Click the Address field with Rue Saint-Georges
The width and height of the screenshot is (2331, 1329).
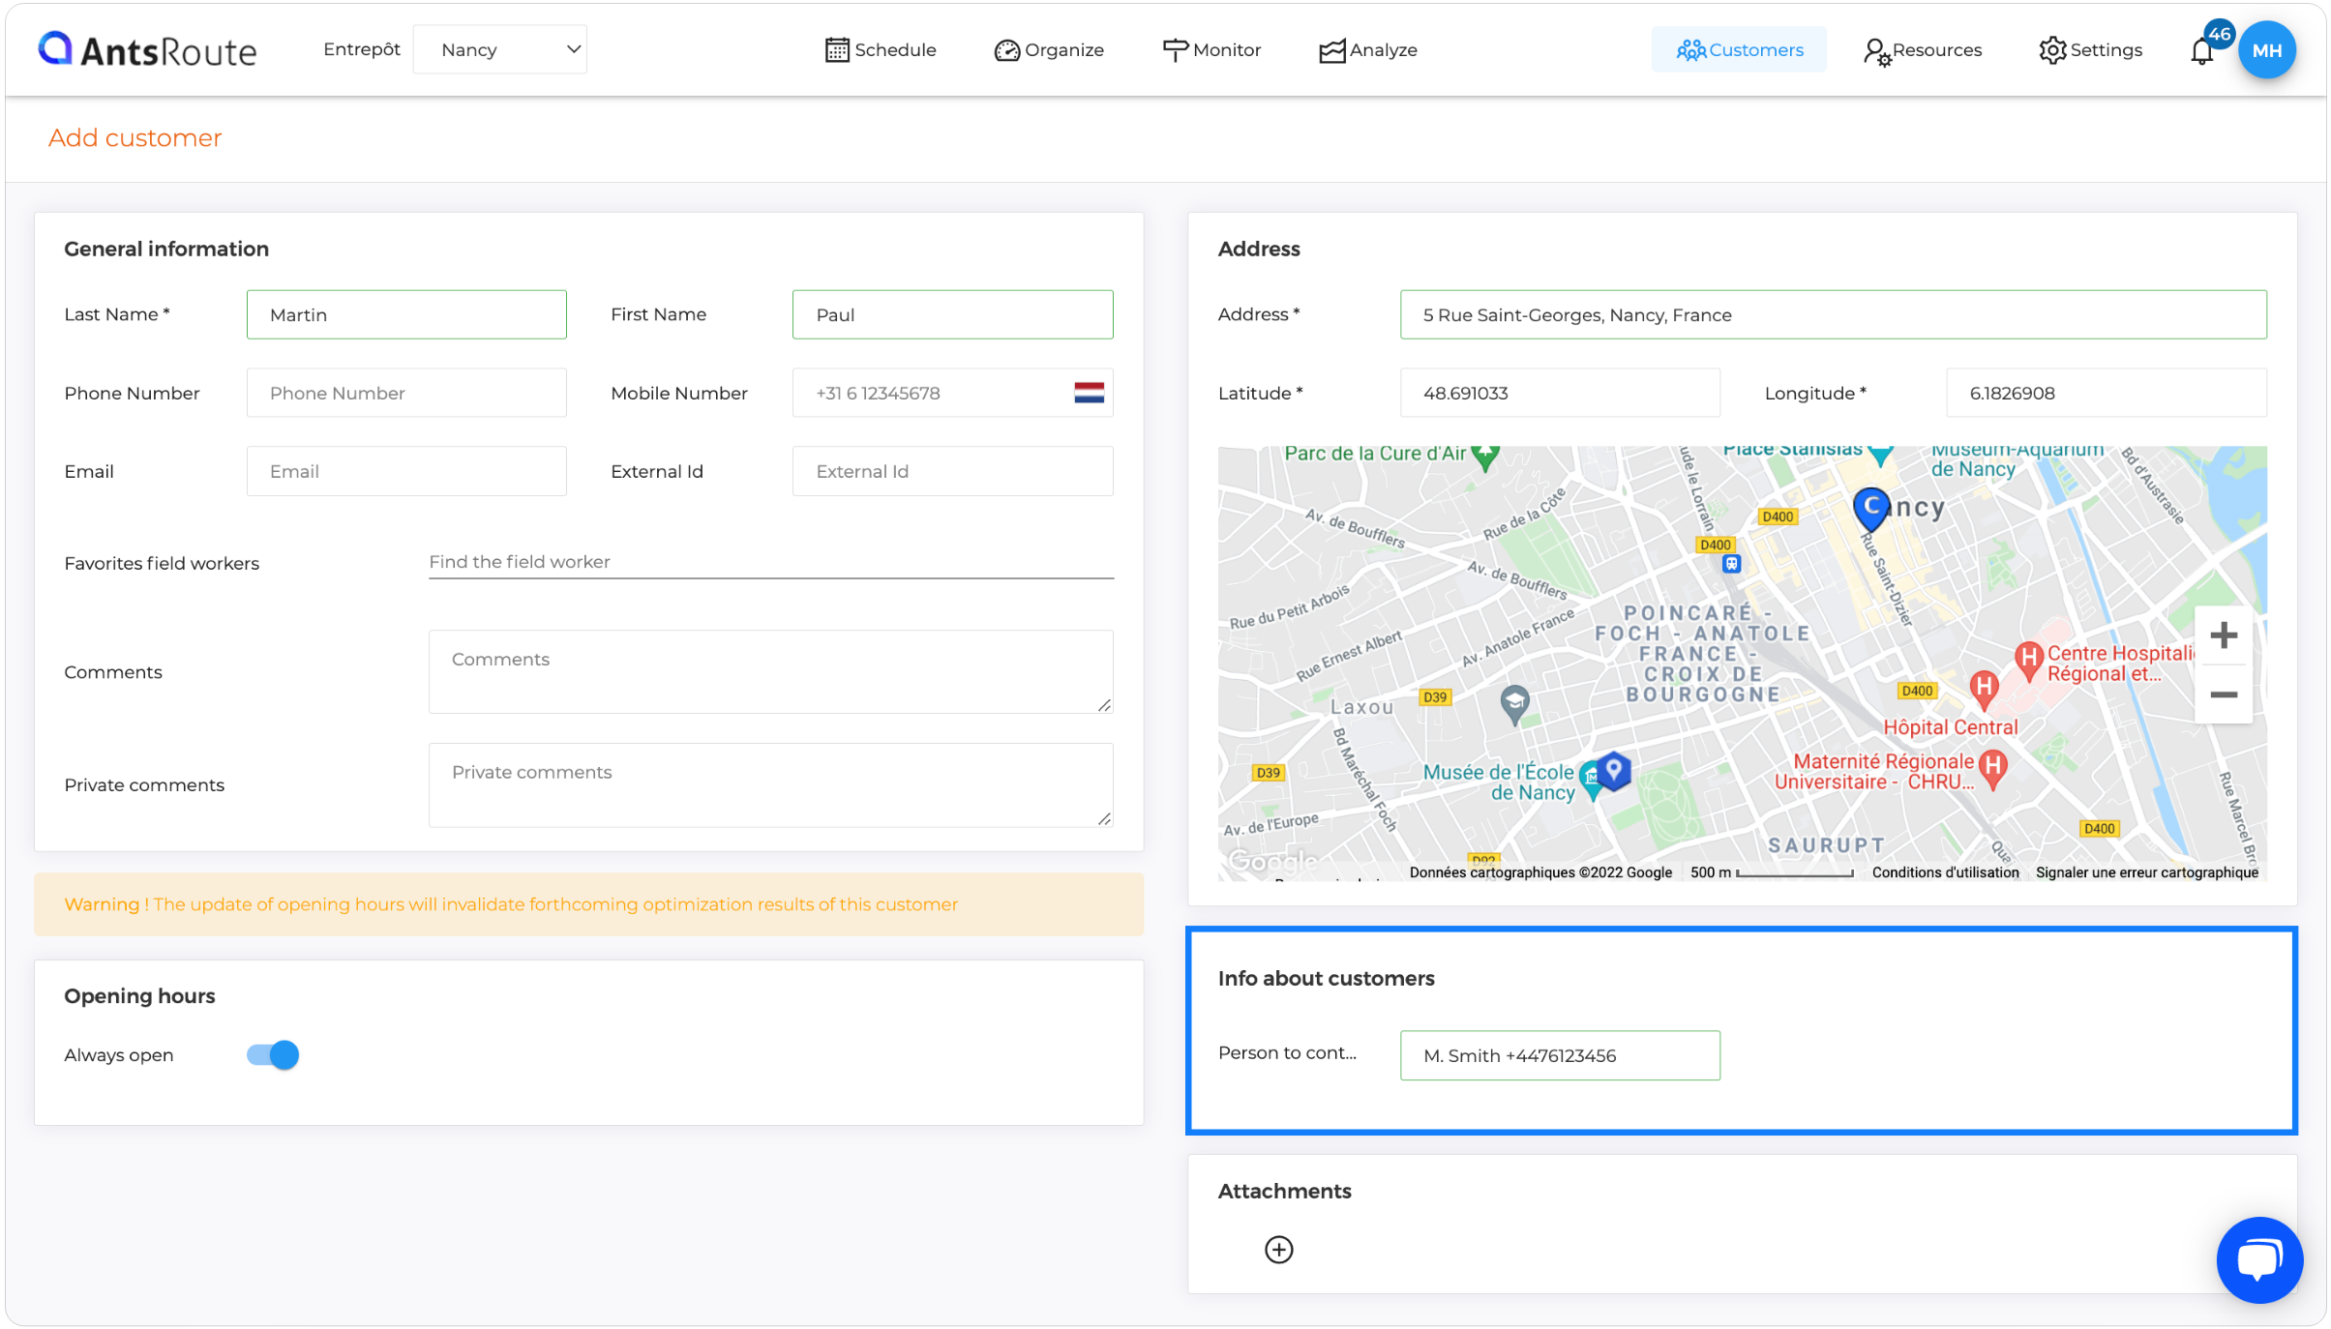[x=1833, y=314]
